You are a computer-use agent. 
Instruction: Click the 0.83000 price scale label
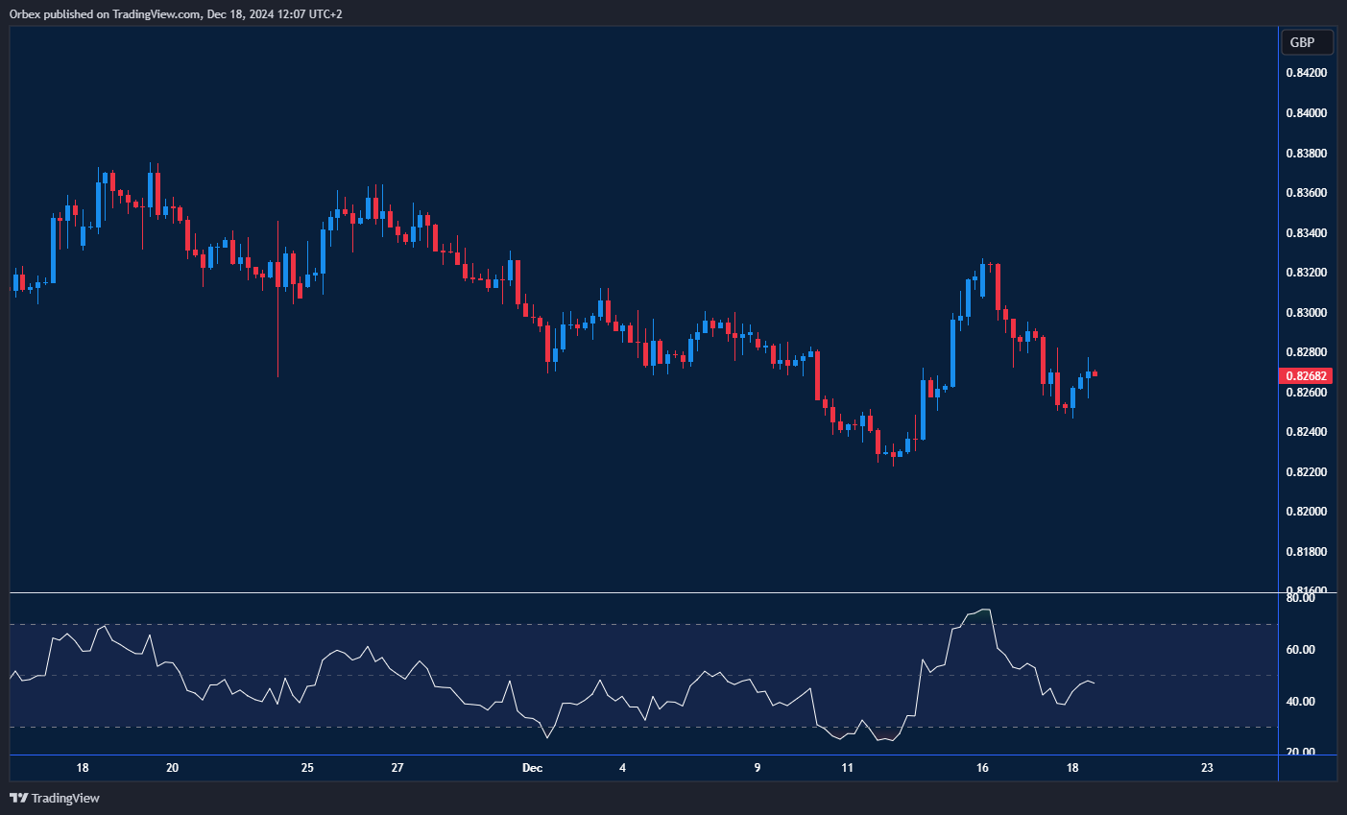tap(1306, 313)
